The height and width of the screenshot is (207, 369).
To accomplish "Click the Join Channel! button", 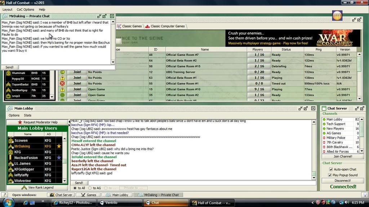I will click(x=342, y=156).
